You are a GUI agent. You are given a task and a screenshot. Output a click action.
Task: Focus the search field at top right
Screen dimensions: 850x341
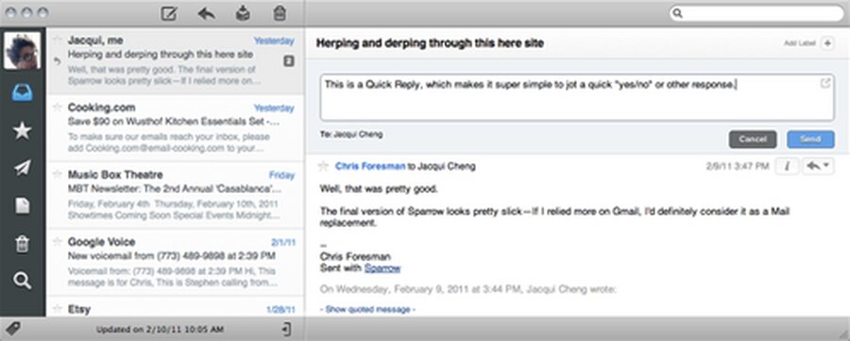[756, 13]
